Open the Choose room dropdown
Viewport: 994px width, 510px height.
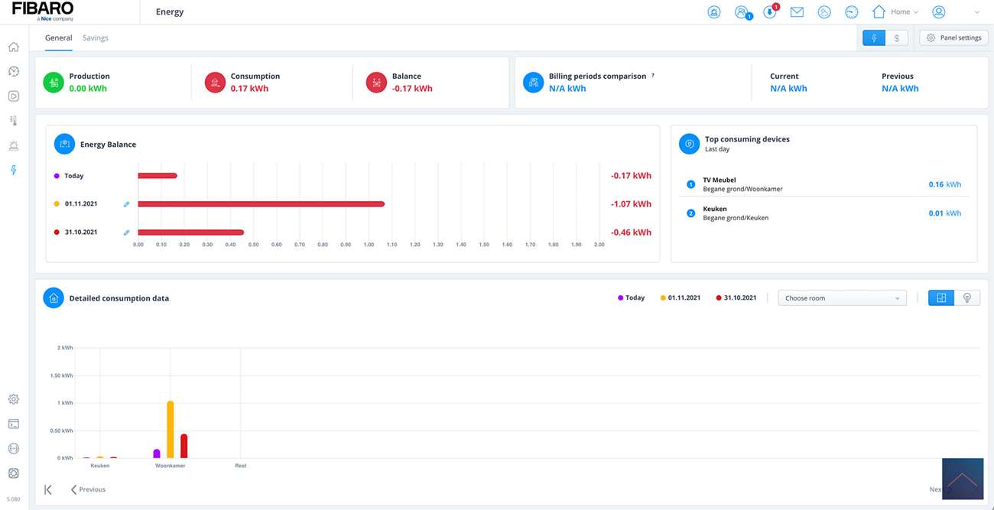pos(842,298)
